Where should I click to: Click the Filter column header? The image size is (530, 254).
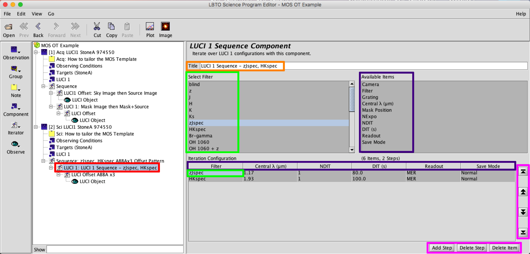click(x=216, y=166)
